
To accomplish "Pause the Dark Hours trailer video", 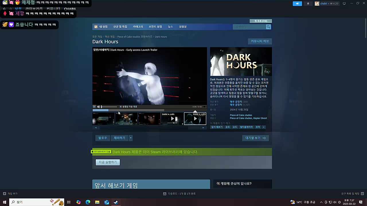I will click(94, 107).
